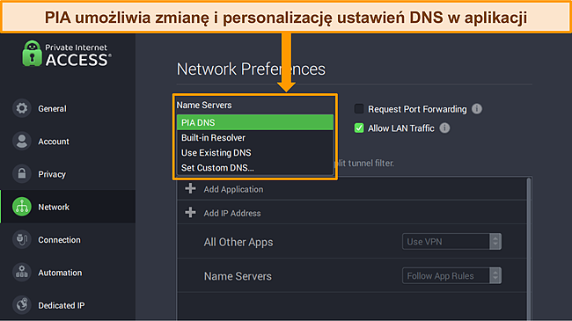This screenshot has width=572, height=321.
Task: Select Built-in Resolver option
Action: (x=255, y=137)
